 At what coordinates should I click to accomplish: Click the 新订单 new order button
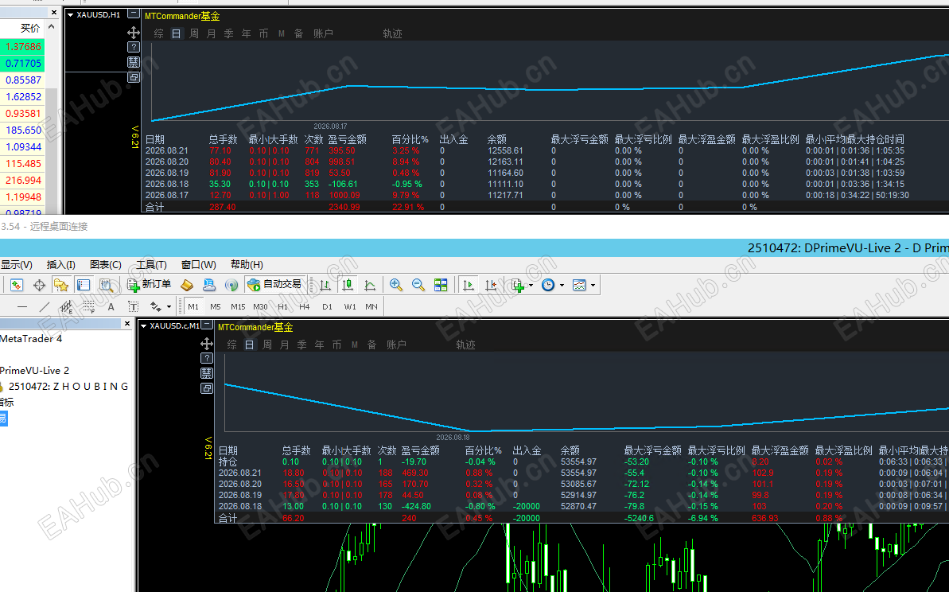coord(150,285)
